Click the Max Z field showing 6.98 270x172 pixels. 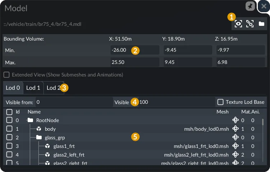[241, 62]
